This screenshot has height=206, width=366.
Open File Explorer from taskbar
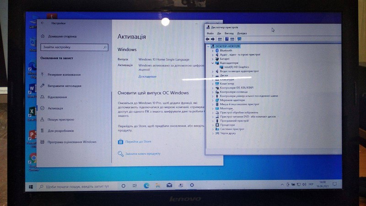[158, 185]
